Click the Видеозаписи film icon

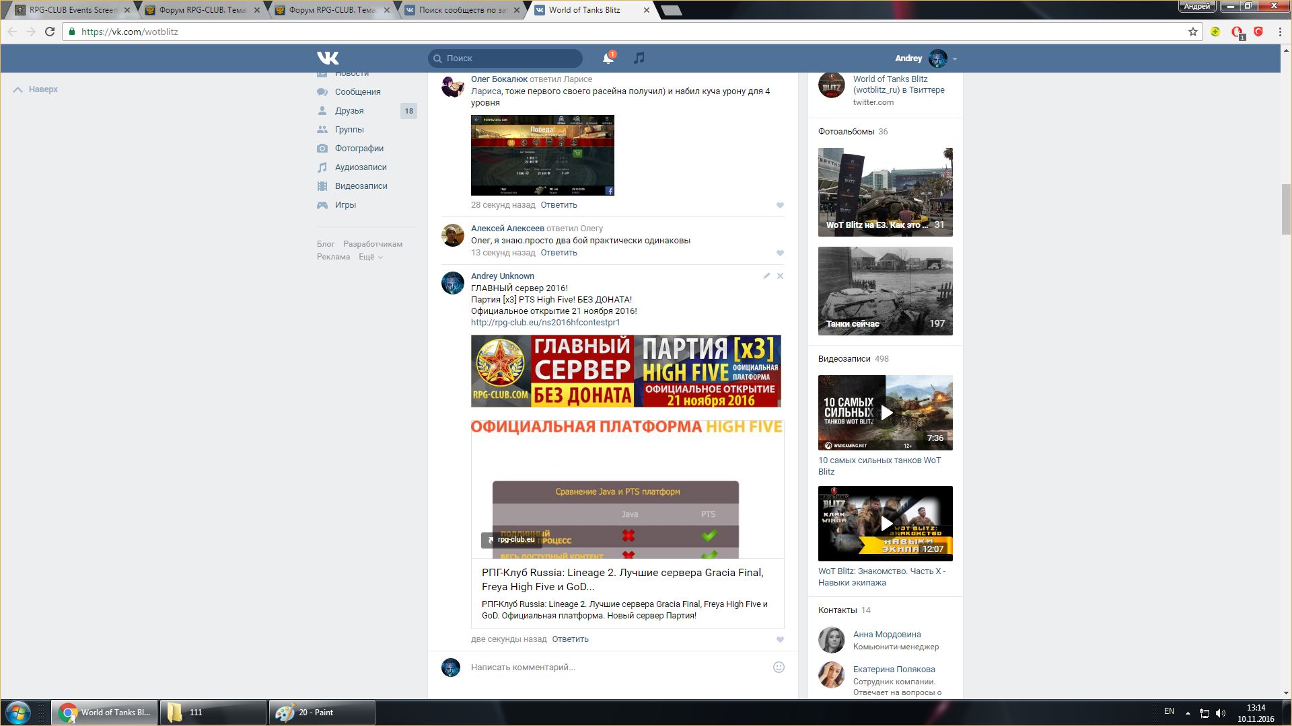tap(322, 186)
